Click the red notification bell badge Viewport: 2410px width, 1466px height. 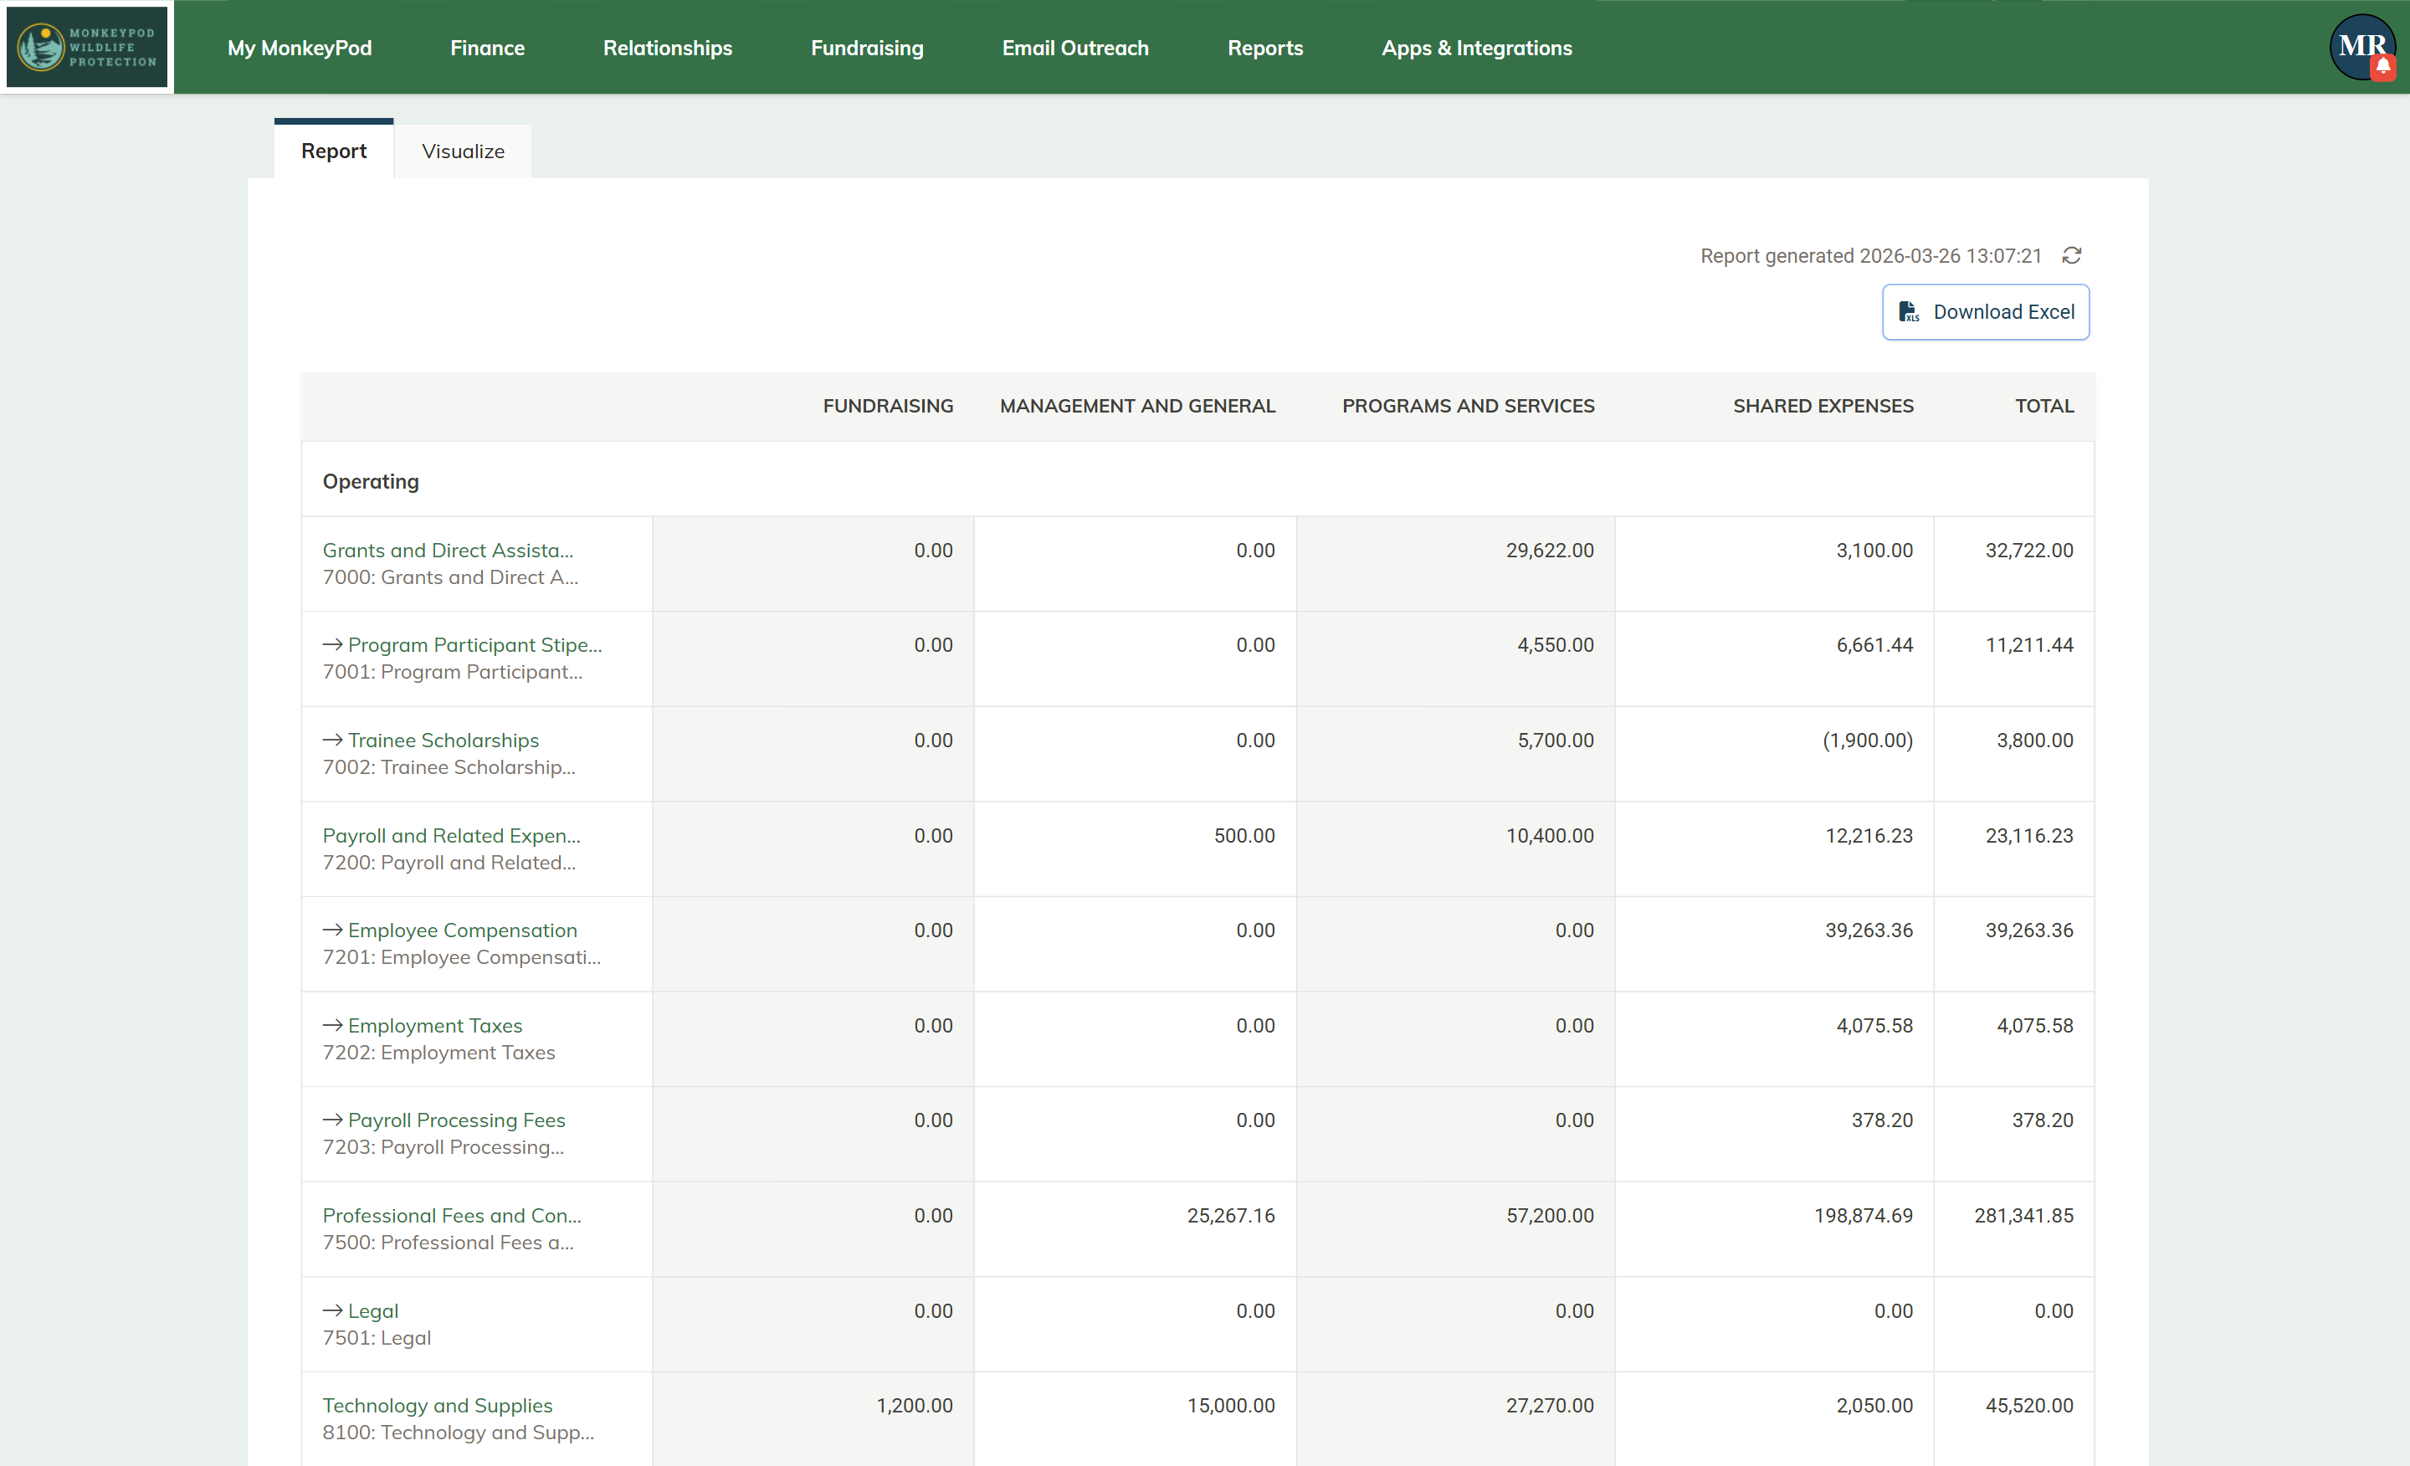[x=2382, y=68]
